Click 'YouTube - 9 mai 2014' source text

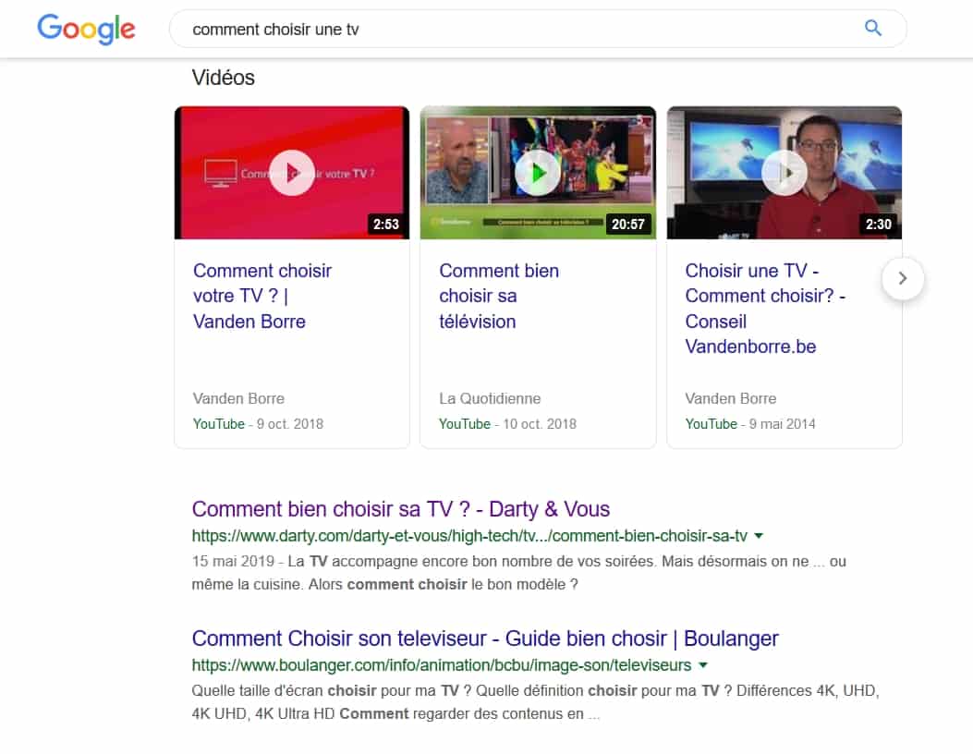[x=750, y=424]
